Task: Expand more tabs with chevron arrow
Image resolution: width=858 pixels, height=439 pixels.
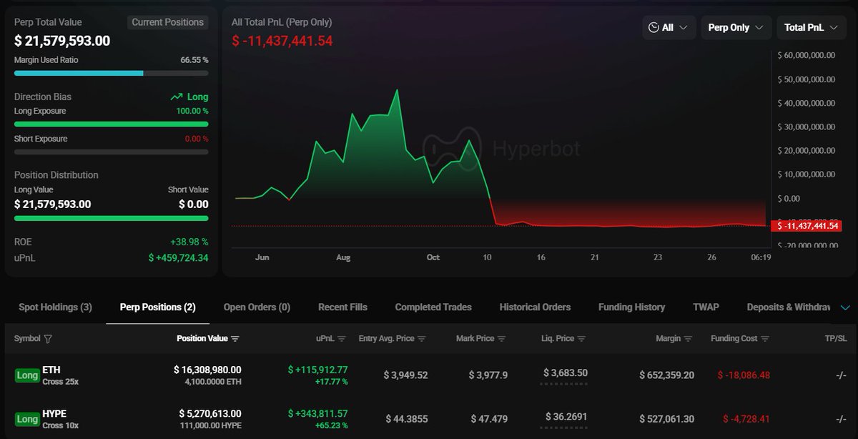Action: tap(845, 307)
